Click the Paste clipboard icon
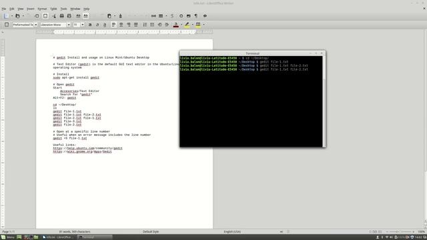The height and width of the screenshot is (240, 427). pyautogui.click(x=109, y=16)
